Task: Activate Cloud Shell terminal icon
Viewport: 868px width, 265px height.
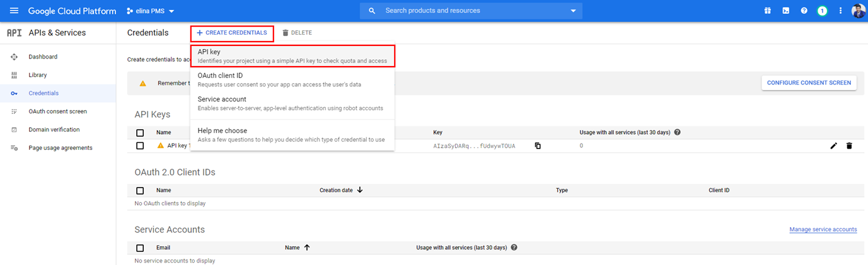Action: 786,11
